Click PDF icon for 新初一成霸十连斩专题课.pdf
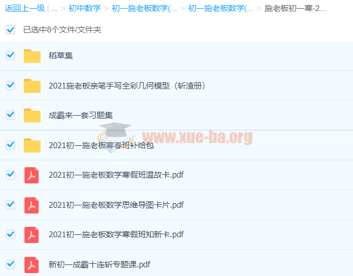The image size is (353, 276). click(32, 265)
